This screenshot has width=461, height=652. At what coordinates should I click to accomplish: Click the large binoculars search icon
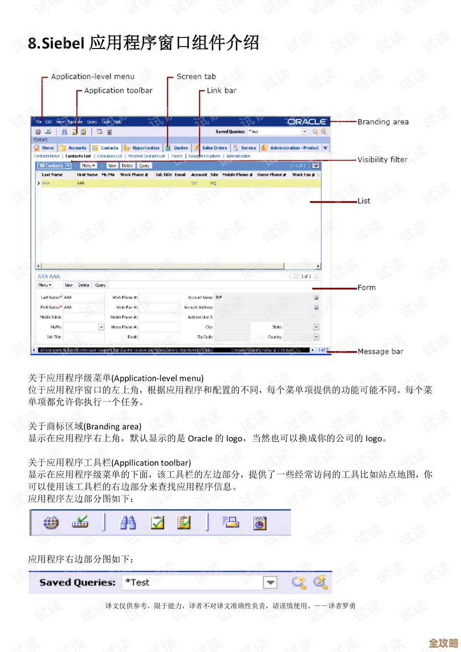point(128,522)
